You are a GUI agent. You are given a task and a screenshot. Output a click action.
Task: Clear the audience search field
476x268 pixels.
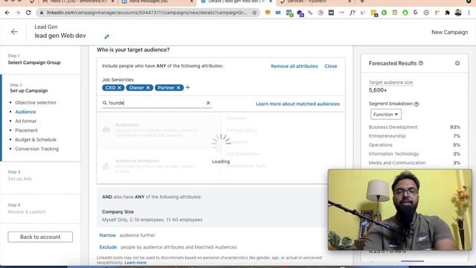pos(208,103)
